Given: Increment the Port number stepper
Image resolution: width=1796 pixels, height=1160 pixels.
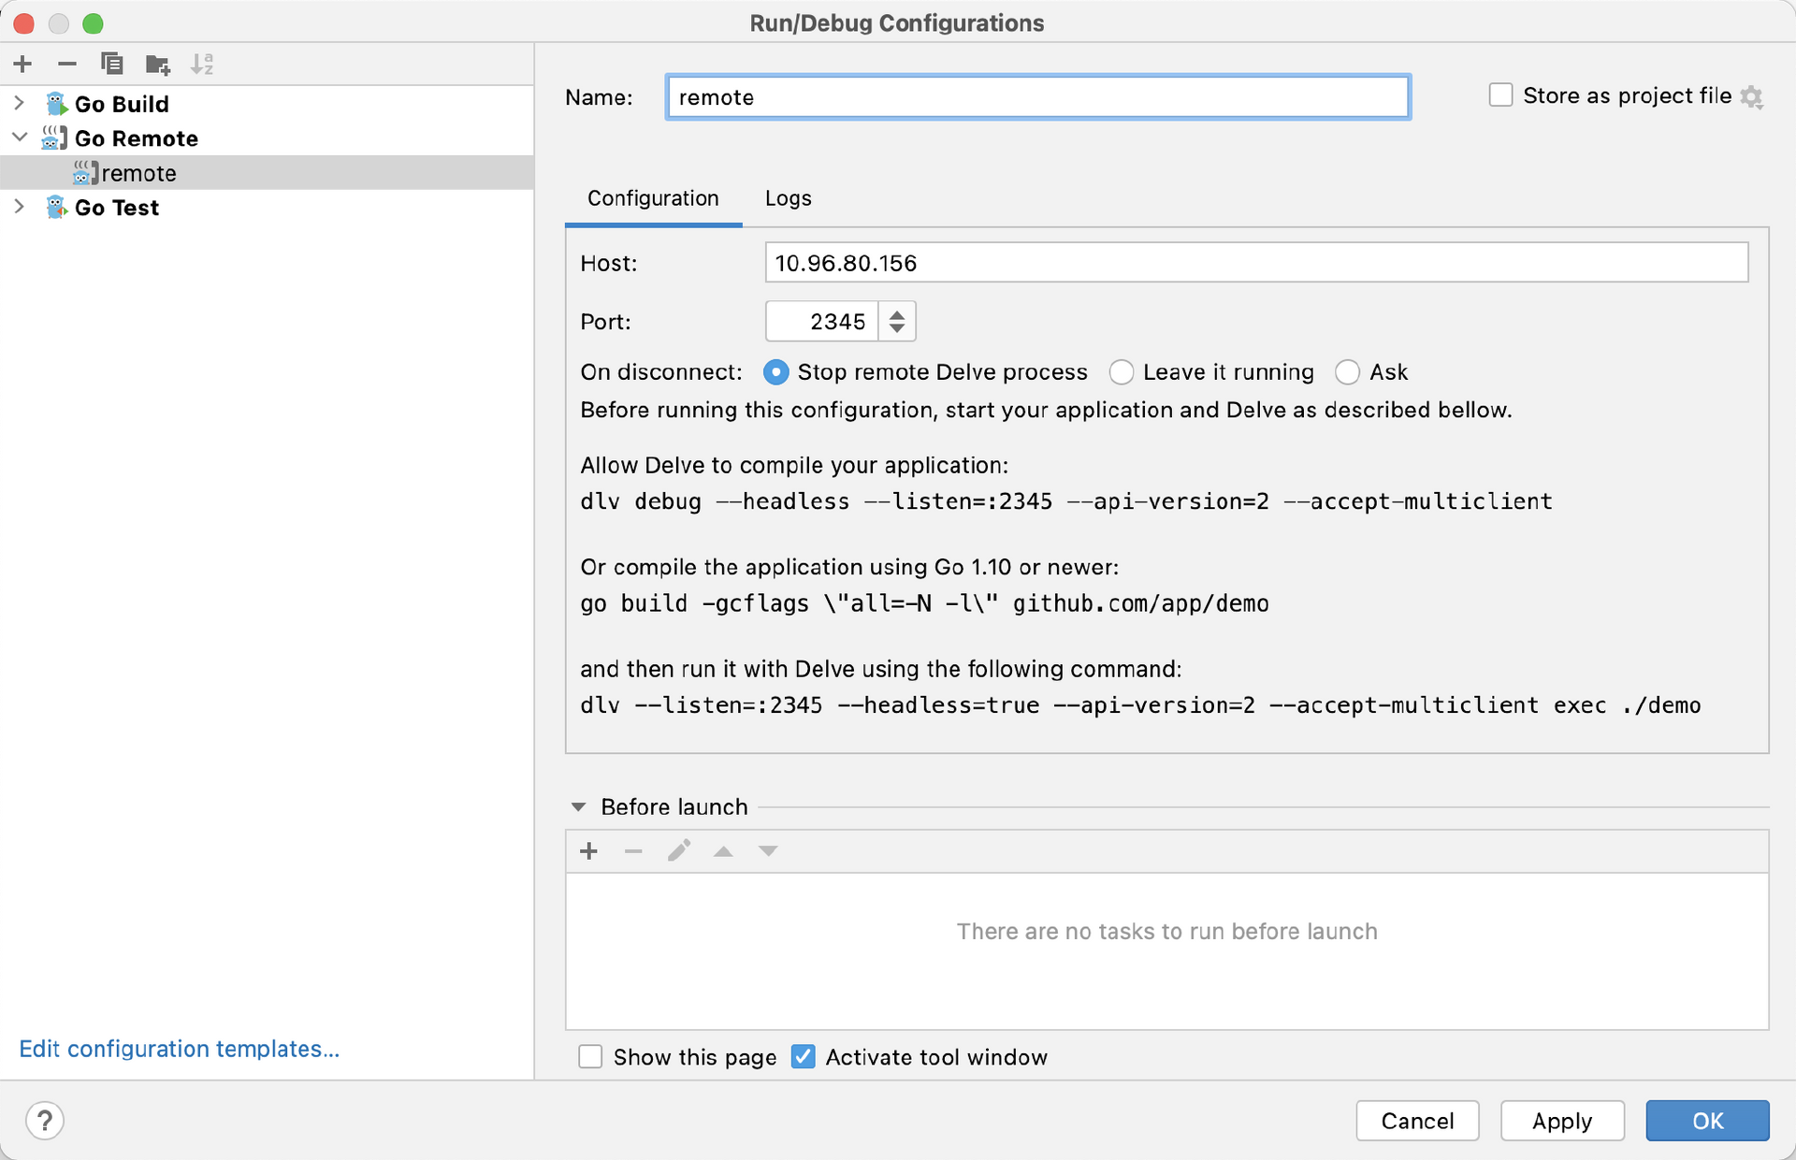Looking at the screenshot, I should [897, 314].
